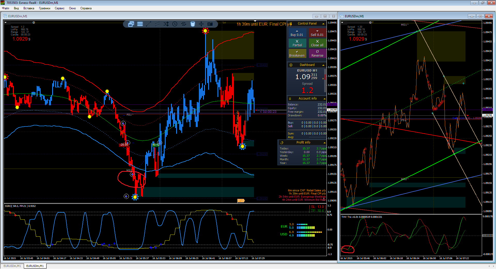The width and height of the screenshot is (496, 269).
Task: Click the Today profit 15.37 value
Action: (x=306, y=148)
